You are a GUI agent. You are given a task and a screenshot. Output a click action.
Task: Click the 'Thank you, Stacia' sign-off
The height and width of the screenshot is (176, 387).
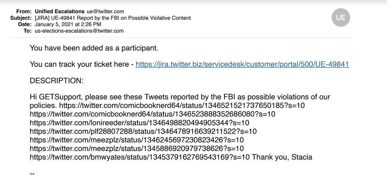coord(282,157)
